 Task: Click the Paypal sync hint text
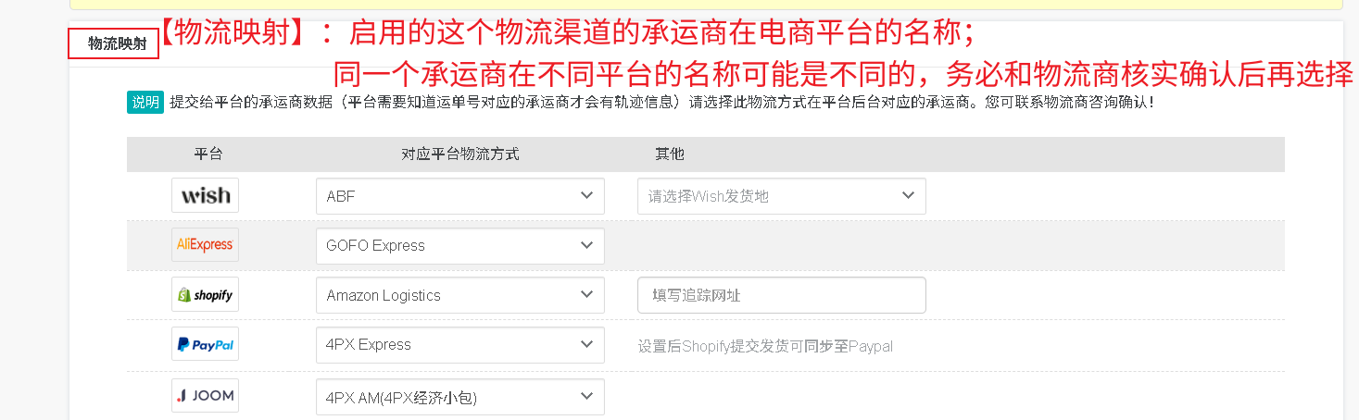pyautogui.click(x=765, y=346)
